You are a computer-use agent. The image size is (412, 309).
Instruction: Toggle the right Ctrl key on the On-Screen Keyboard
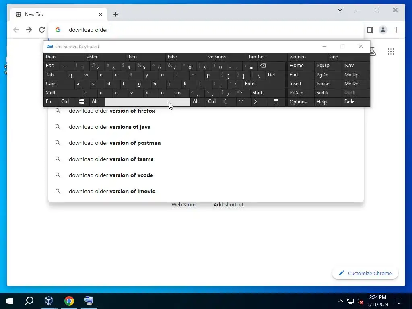coord(213,102)
